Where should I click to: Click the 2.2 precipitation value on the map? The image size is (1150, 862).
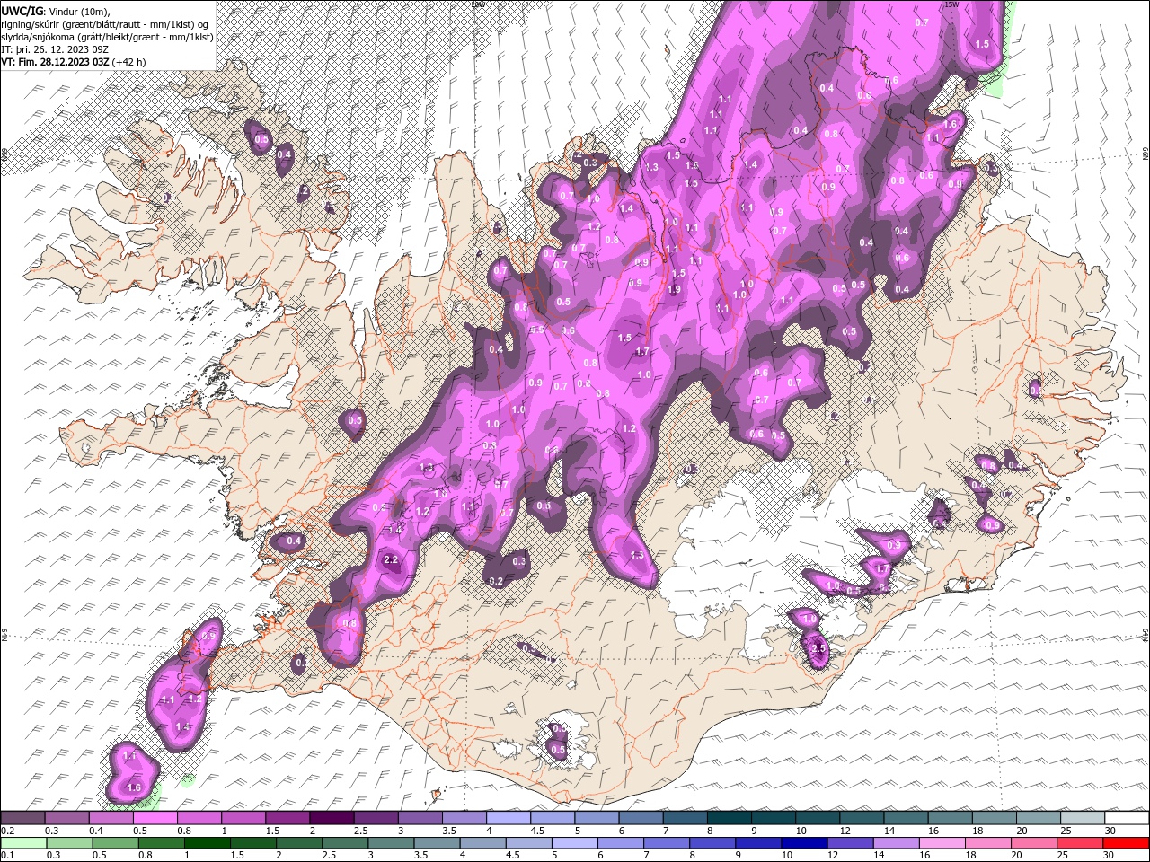click(x=391, y=559)
